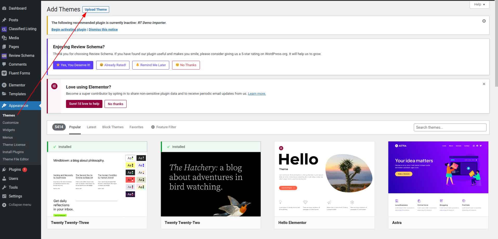Click the Templates folder icon
The height and width of the screenshot is (239, 498).
(x=4, y=94)
